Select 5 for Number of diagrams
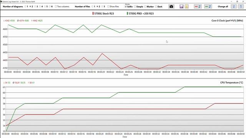 (x=46, y=7)
